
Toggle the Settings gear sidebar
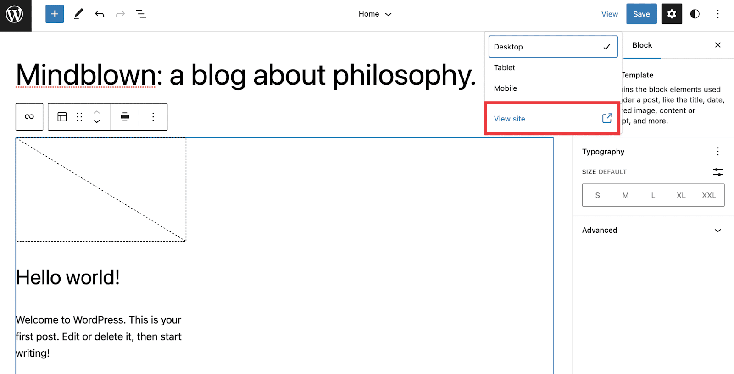pyautogui.click(x=672, y=14)
